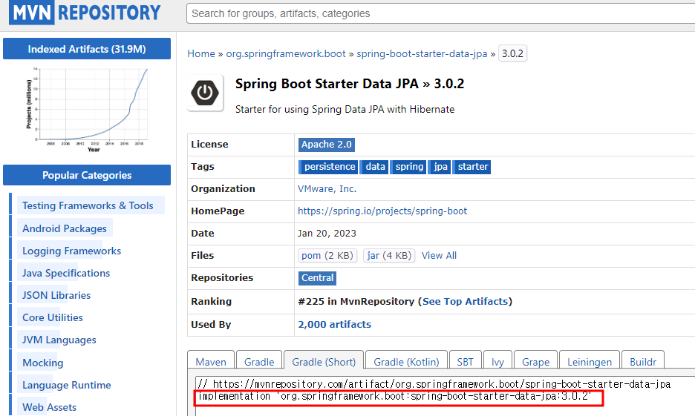Select the starter tag
Image resolution: width=695 pixels, height=416 pixels.
coord(472,167)
